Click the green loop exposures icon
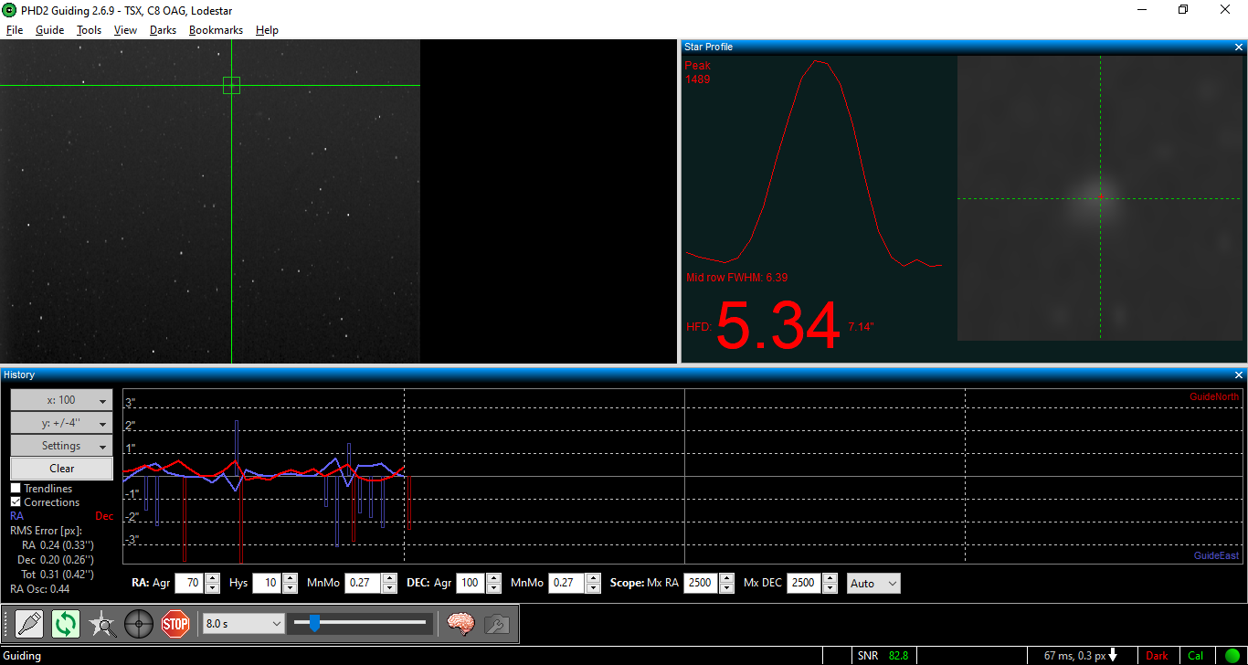The height and width of the screenshot is (665, 1248). pyautogui.click(x=66, y=625)
